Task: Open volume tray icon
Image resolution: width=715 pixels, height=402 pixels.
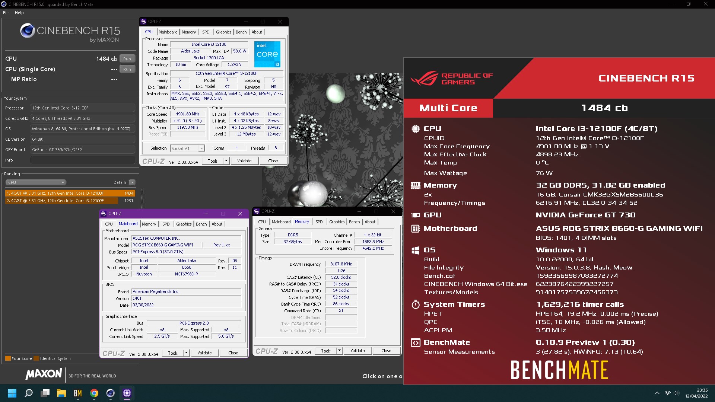Action: click(676, 393)
